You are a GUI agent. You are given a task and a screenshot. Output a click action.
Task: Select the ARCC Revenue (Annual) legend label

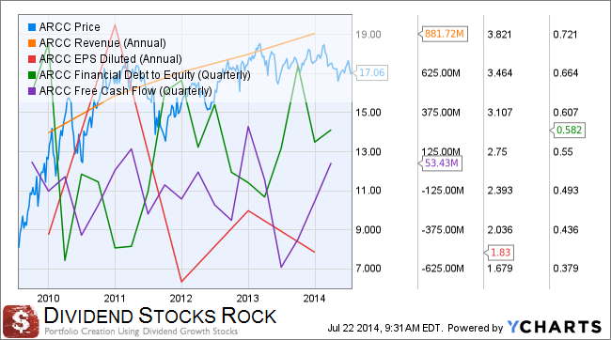click(102, 43)
